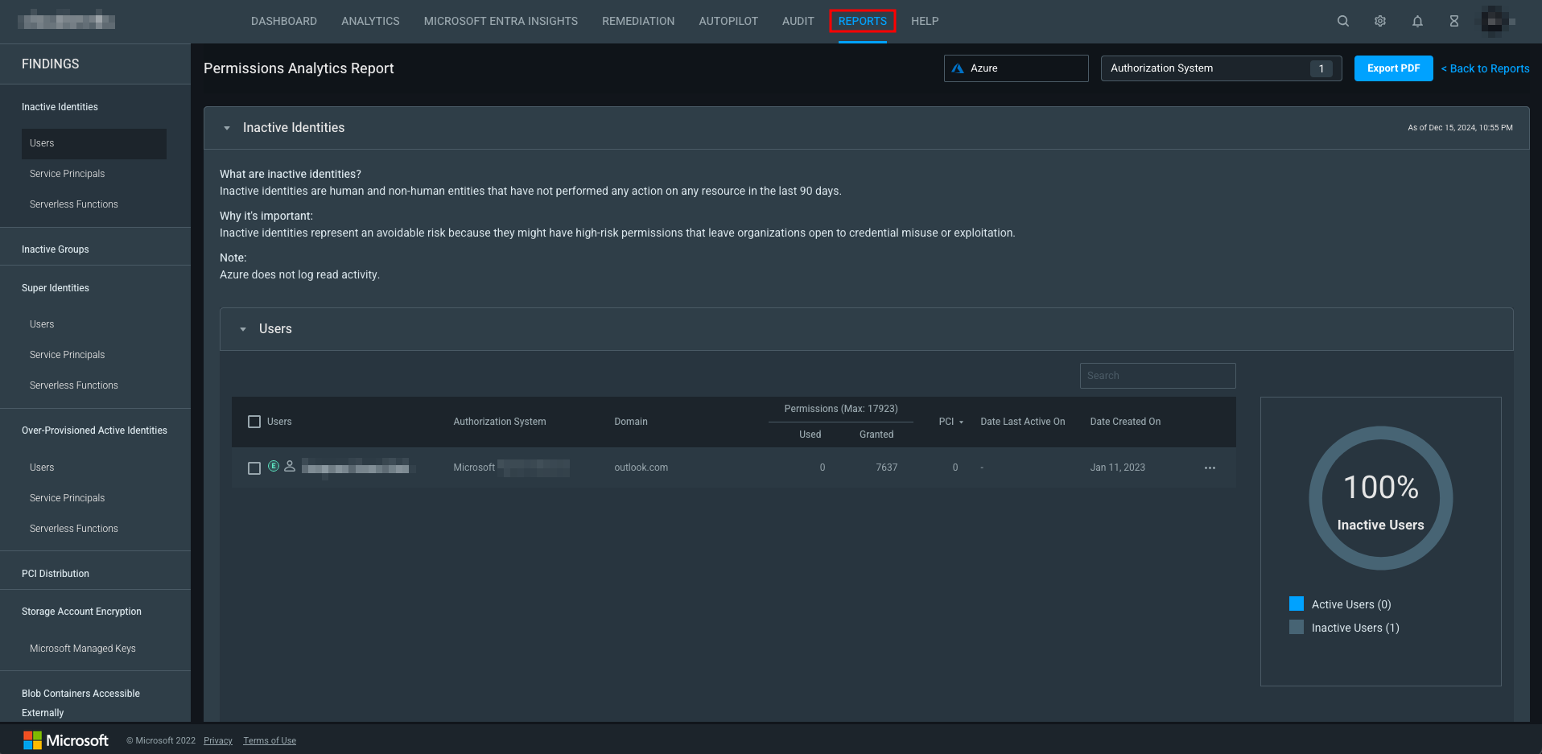Click the Export PDF button
Screen dimensions: 1542x754
[1393, 68]
